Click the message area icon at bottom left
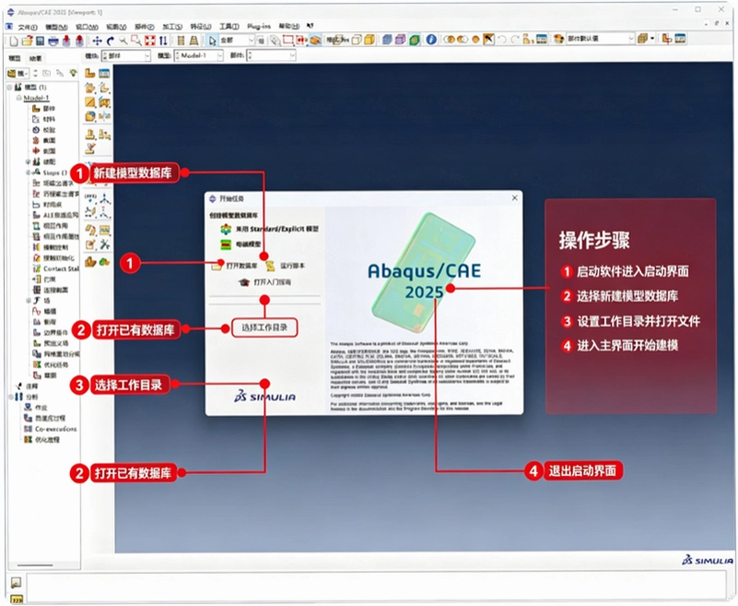738x606 pixels. [16, 583]
